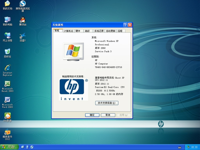The image size is (200, 150).
Task: Select the 自动更新 automatic updates tab
Action: [x=111, y=31]
